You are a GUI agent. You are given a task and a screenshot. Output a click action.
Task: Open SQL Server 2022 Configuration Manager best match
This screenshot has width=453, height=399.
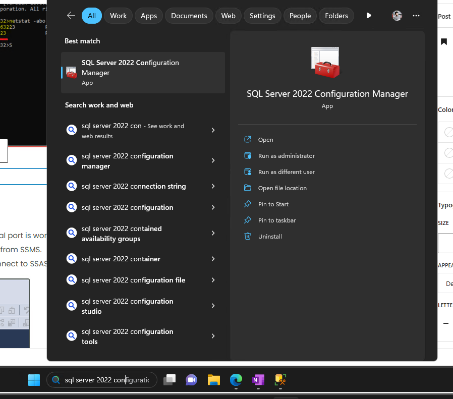point(143,73)
